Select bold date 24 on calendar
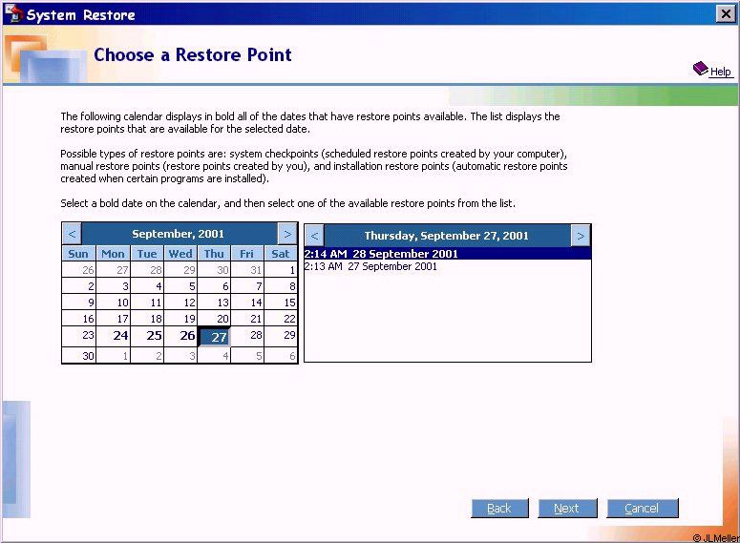Viewport: 740px width, 543px height. (x=114, y=335)
